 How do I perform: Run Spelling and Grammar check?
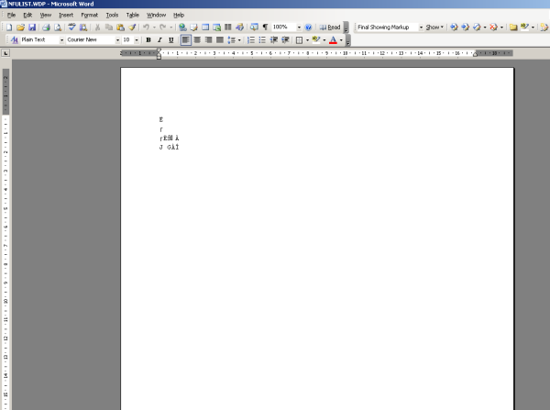tap(71, 27)
